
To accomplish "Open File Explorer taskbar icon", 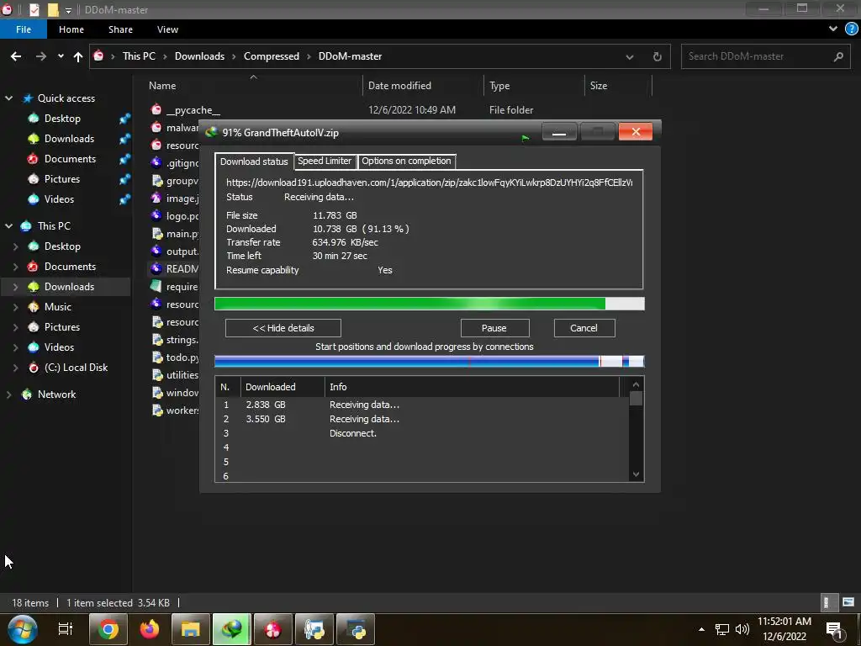I will 191,629.
